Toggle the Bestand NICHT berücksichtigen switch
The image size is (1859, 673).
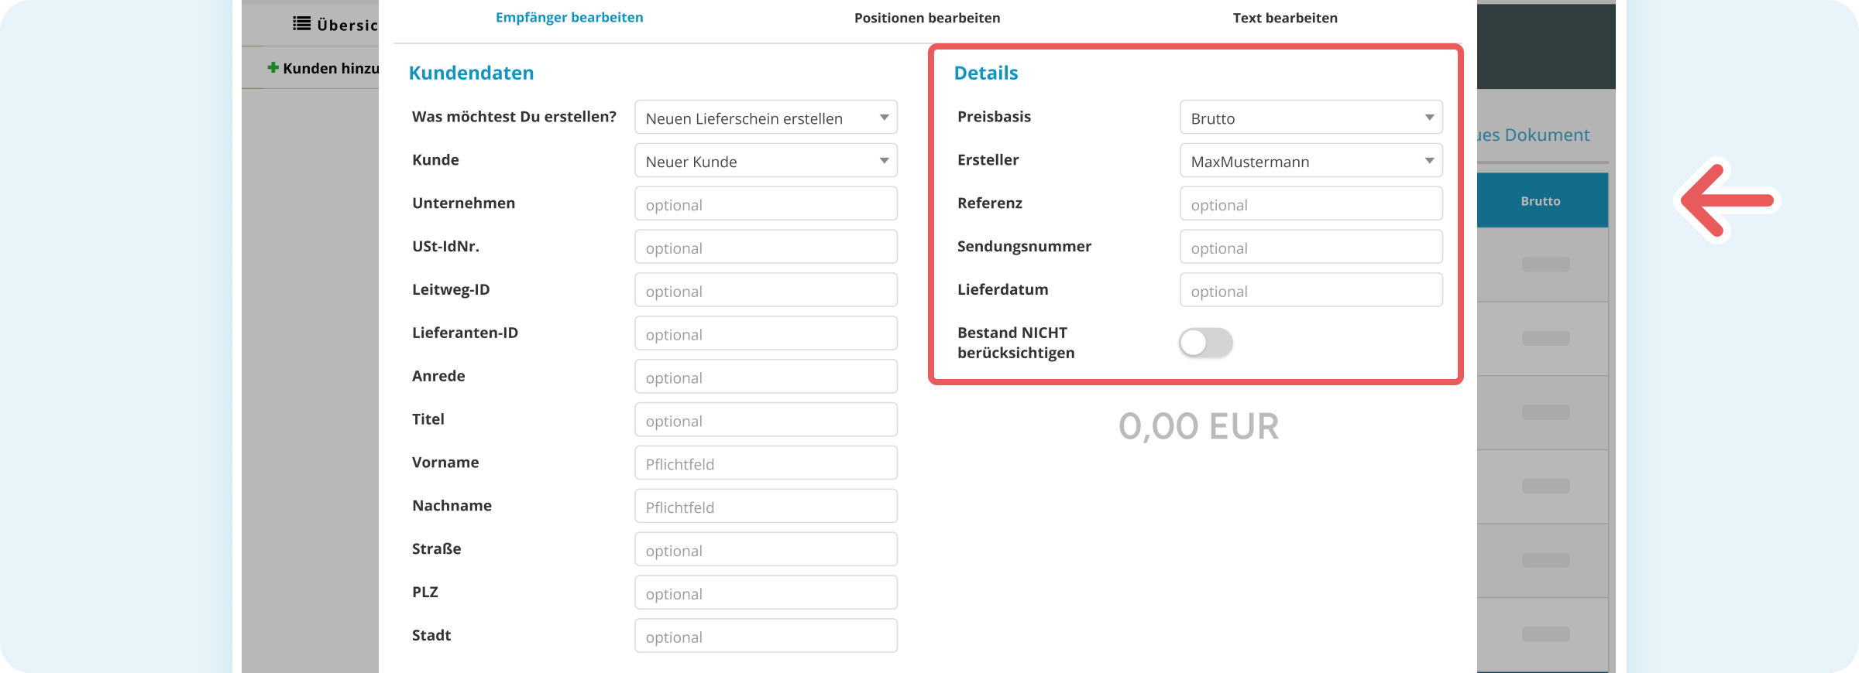pos(1206,343)
